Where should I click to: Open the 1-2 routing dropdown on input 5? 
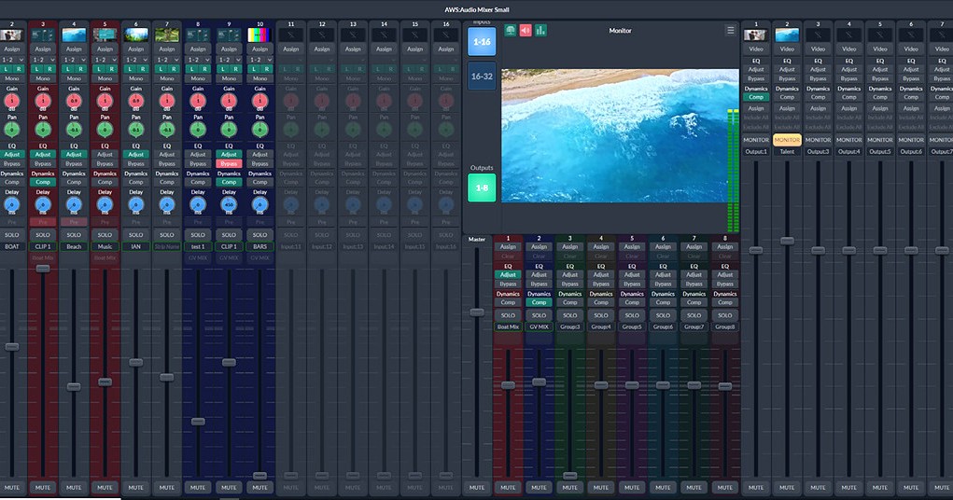point(105,60)
